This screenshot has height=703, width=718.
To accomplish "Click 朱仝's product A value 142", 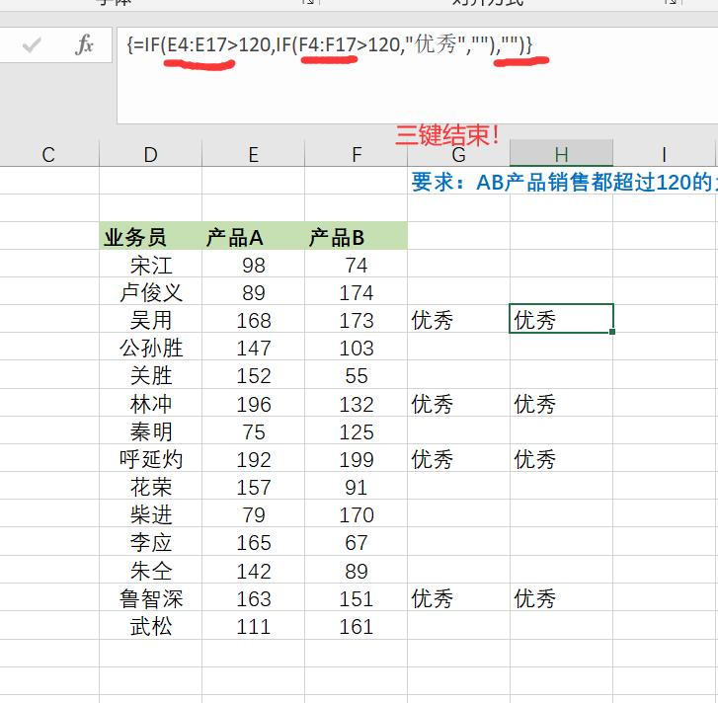I will (x=253, y=571).
